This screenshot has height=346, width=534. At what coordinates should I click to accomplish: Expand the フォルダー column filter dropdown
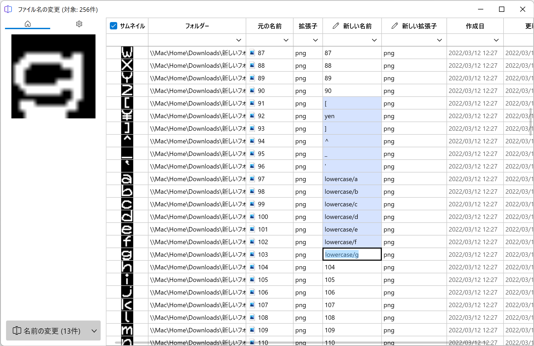pyautogui.click(x=239, y=40)
